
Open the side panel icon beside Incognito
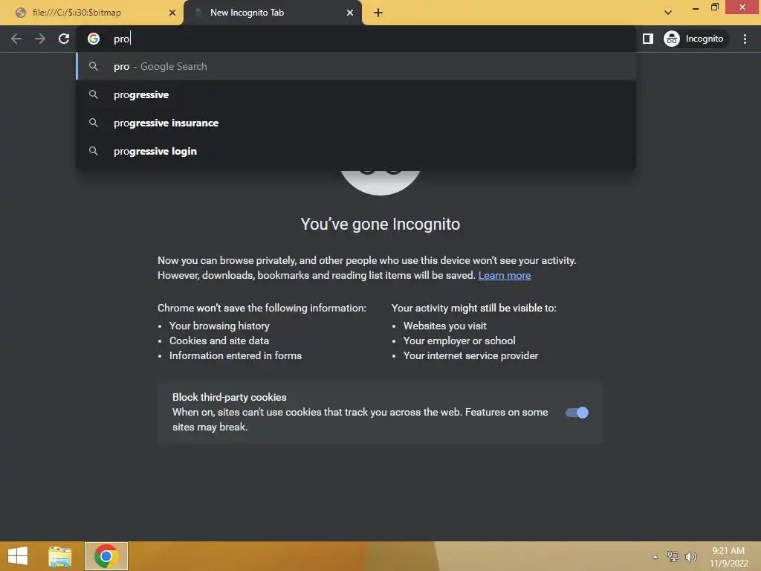click(x=647, y=39)
